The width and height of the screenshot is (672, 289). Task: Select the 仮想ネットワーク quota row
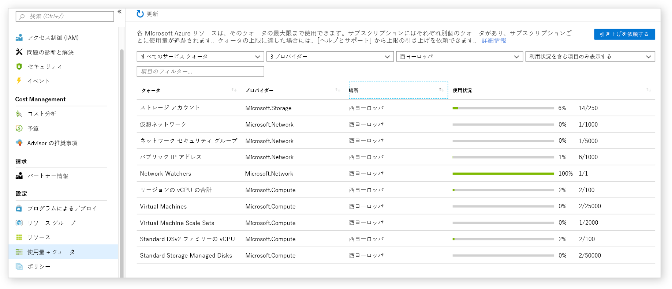(396, 124)
